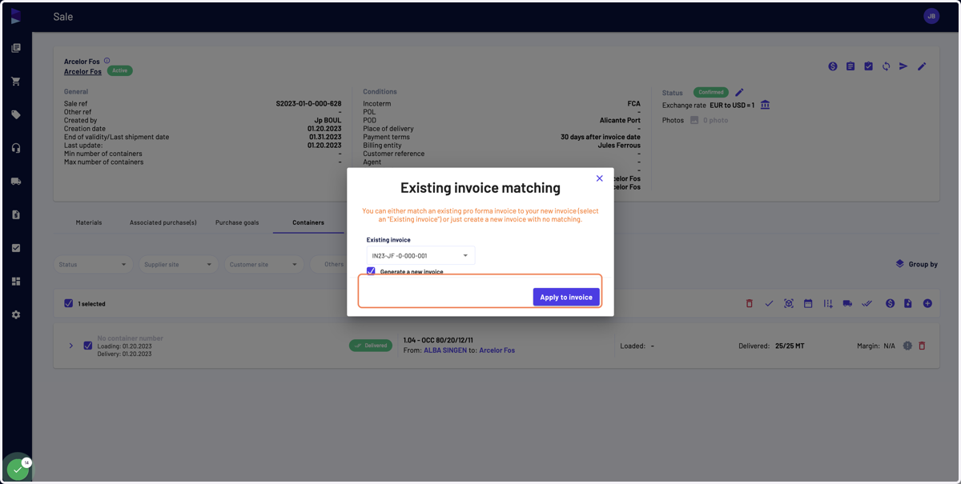Select the Containers tab

coord(308,222)
